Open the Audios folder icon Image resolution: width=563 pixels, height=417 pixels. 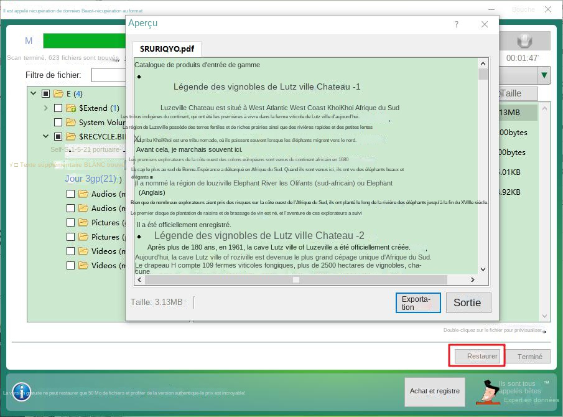pyautogui.click(x=83, y=194)
